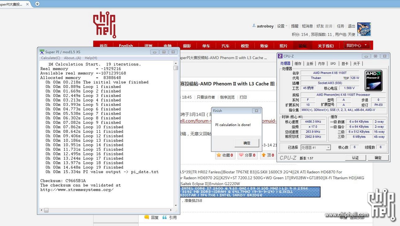Select CPU-Z 处理器 tab
The image size is (400, 226).
pyautogui.click(x=285, y=63)
